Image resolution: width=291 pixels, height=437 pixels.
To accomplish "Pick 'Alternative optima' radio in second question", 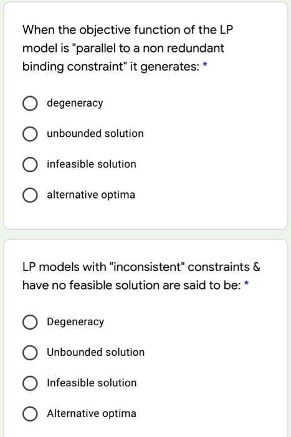I will [30, 414].
